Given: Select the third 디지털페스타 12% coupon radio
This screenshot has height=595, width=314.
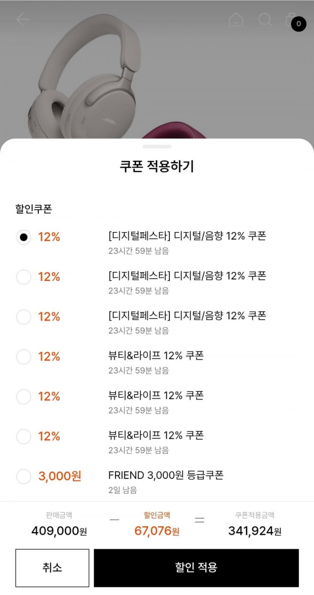Looking at the screenshot, I should coord(24,317).
